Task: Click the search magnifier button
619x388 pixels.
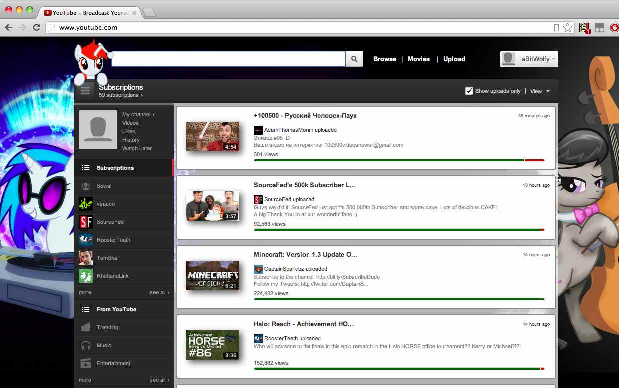Action: coord(354,59)
